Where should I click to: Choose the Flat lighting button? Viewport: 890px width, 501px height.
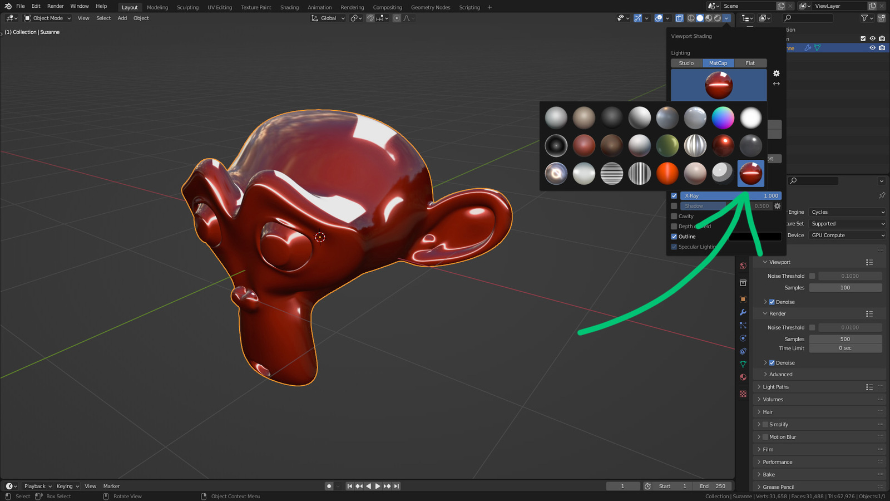point(750,63)
